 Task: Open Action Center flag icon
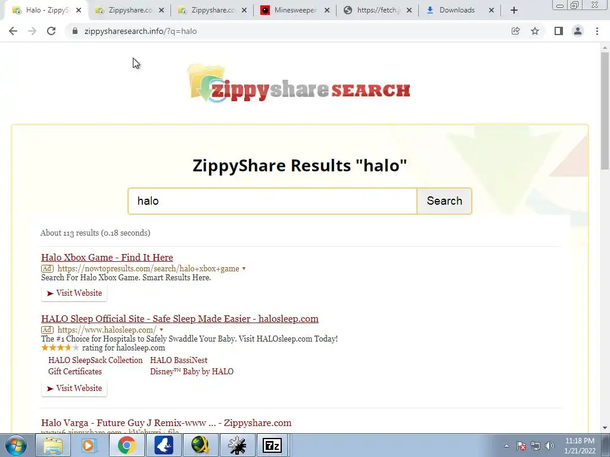(x=521, y=446)
